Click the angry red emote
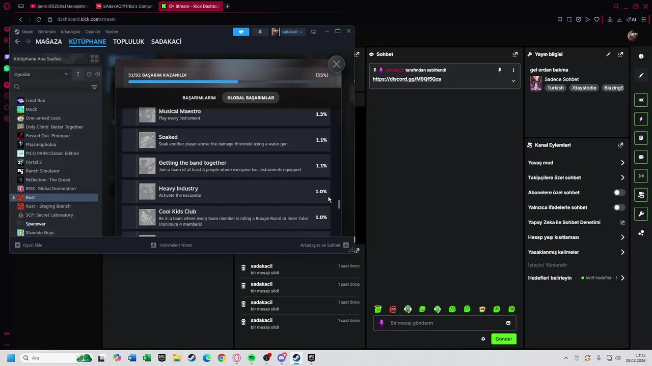Screen dimensions: 652x366 pos(393,309)
